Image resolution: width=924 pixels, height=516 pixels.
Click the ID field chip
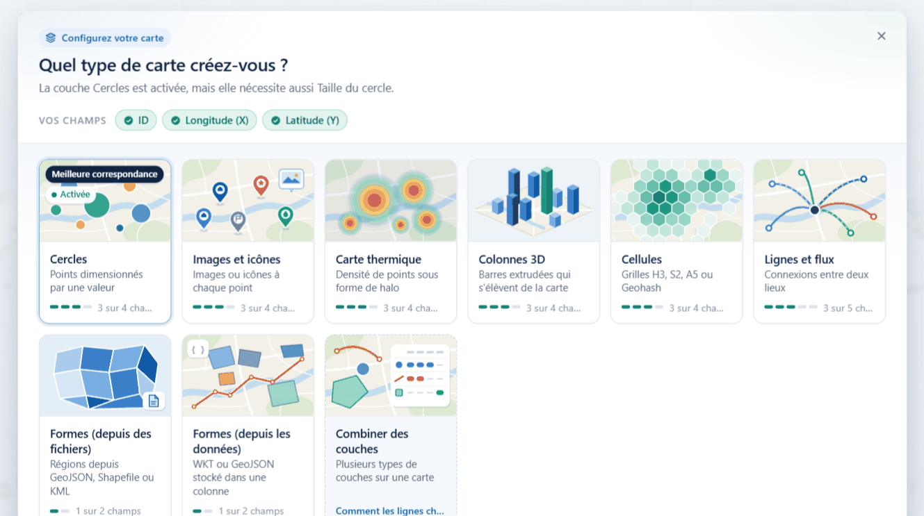(136, 120)
